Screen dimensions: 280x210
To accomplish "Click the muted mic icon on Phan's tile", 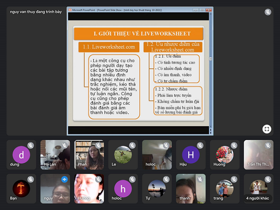I will tap(98, 146).
